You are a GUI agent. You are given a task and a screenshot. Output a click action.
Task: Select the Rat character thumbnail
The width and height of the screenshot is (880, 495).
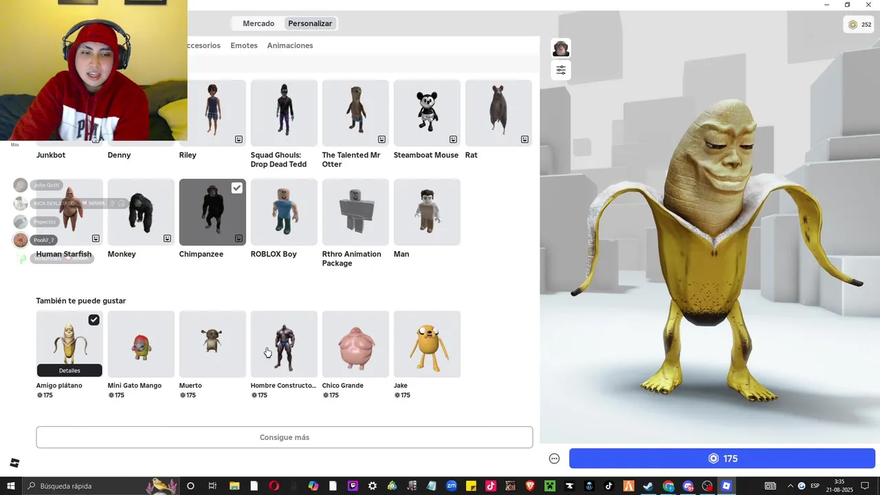(x=498, y=113)
